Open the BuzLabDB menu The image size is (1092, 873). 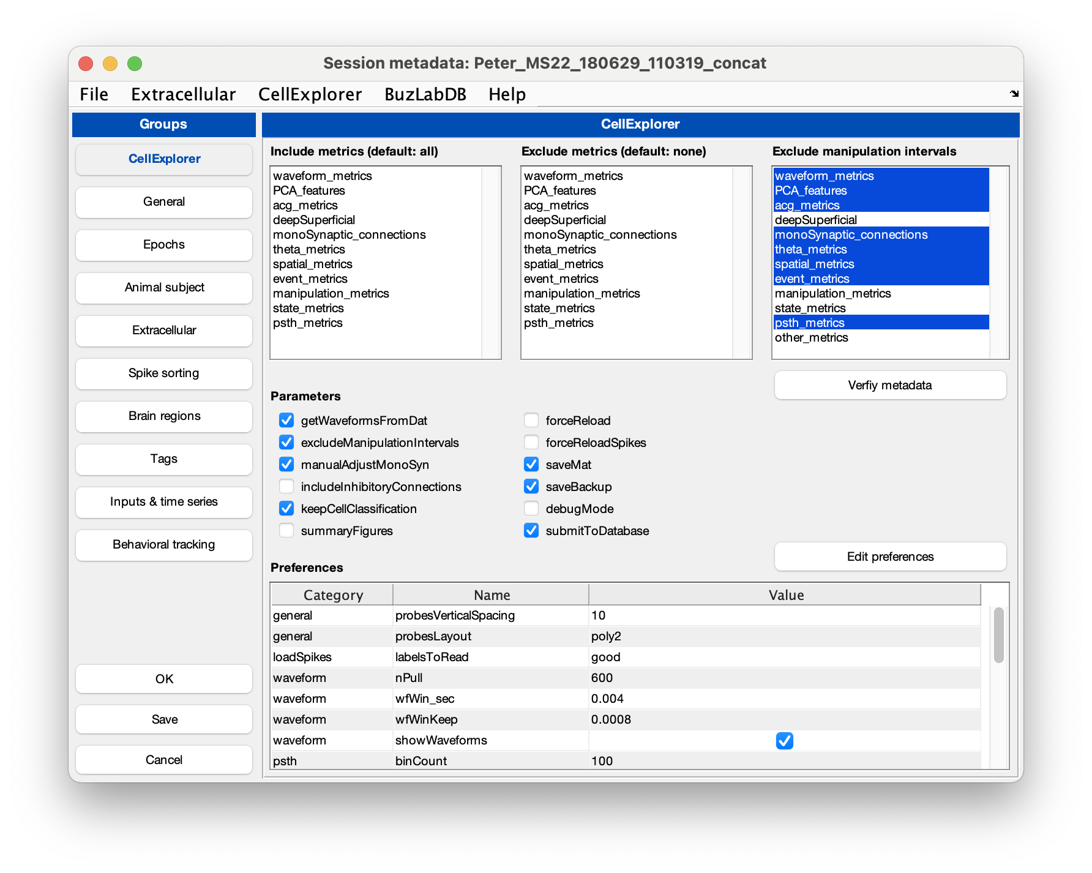pos(425,94)
